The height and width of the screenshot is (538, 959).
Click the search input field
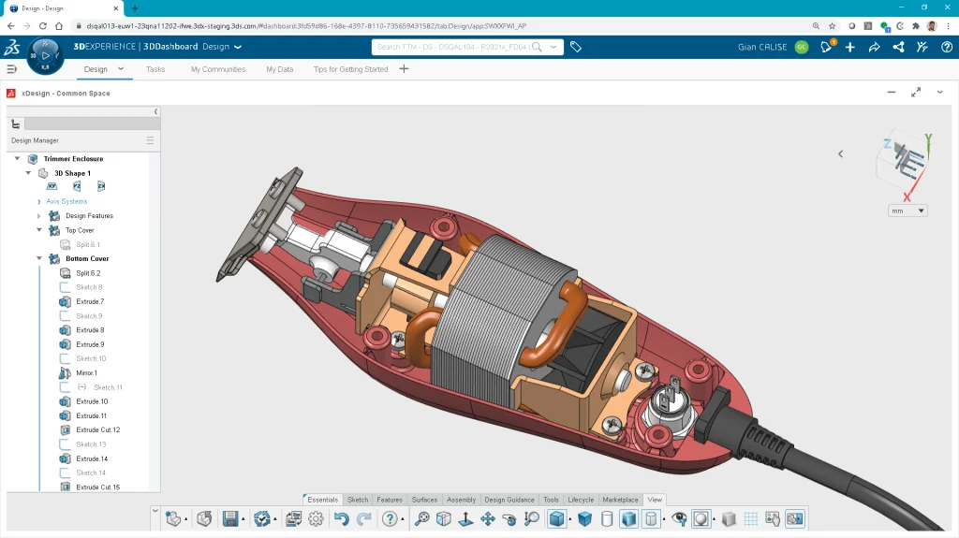459,47
